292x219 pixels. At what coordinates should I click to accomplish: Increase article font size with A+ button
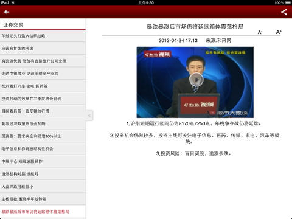tap(279, 32)
